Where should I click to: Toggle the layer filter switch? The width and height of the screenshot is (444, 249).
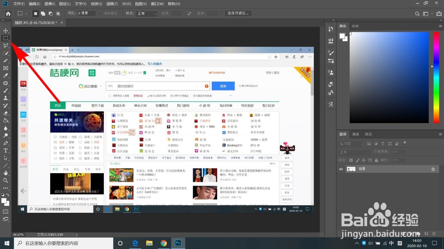[404, 143]
